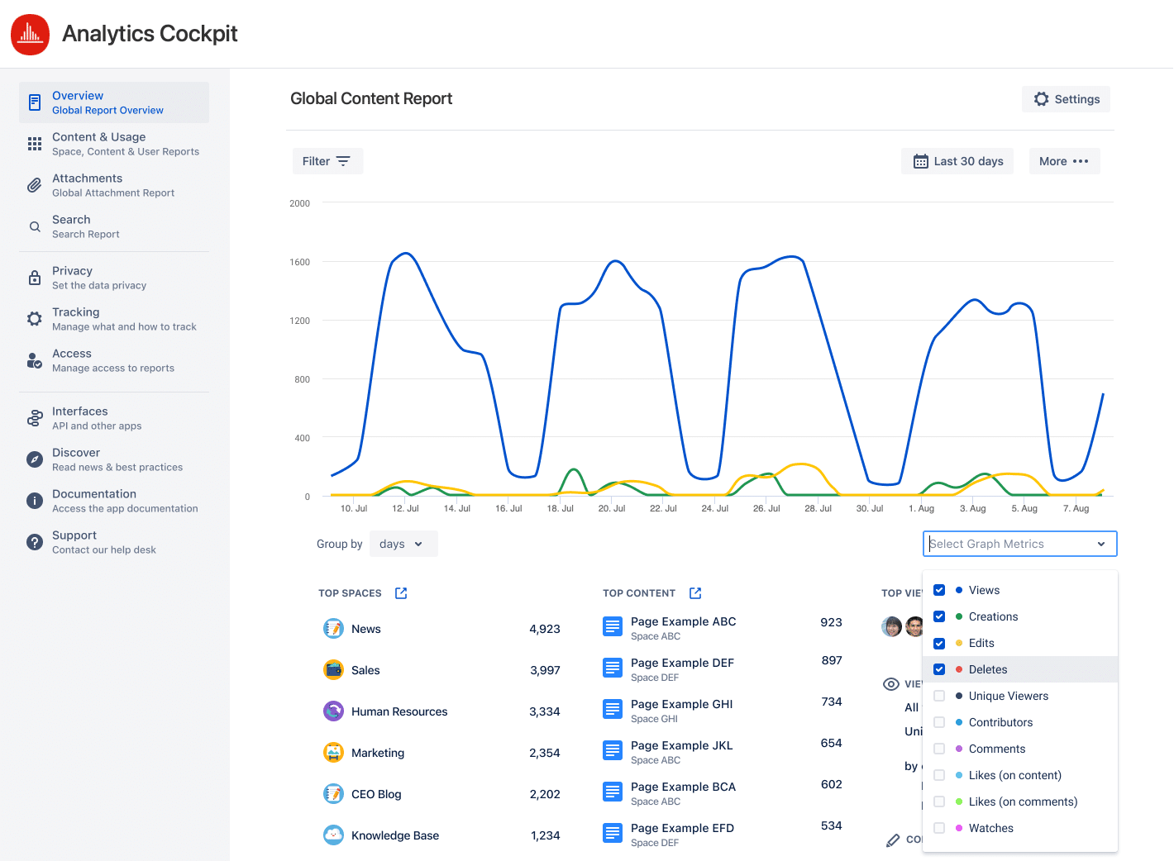This screenshot has width=1174, height=861.
Task: Click the Settings button
Action: coord(1066,98)
